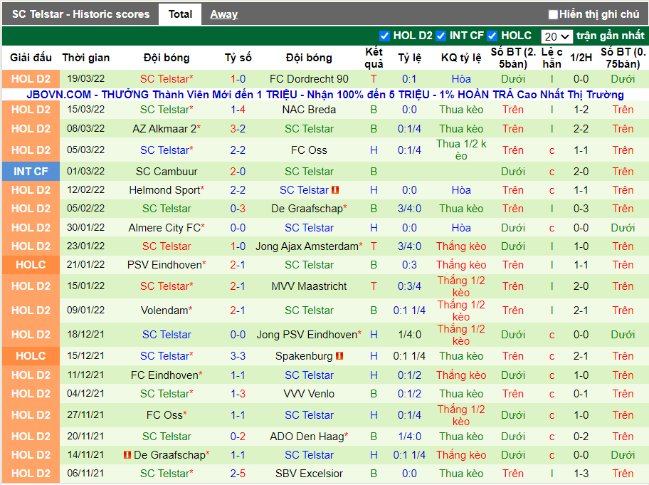Click the 3-2 score of AZ Alkmaar 2
Image resolution: width=649 pixels, height=485 pixels.
coord(238,129)
